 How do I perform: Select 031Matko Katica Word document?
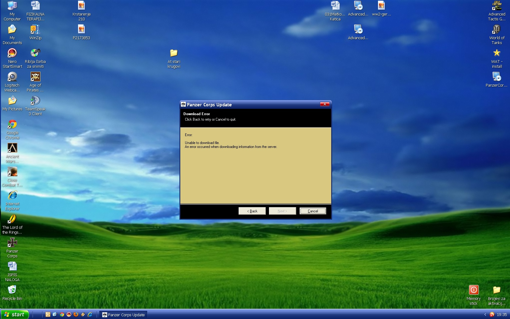point(335,11)
